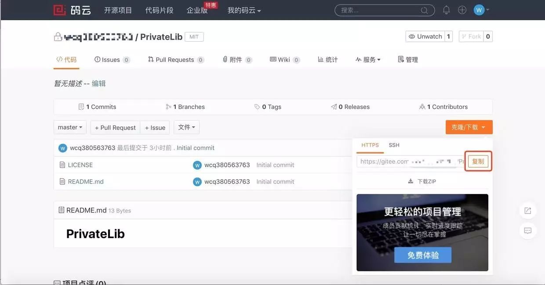Open the LICENSE file

(80, 165)
